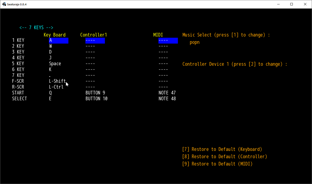Select the SELECT keyboard binding 'E'

coord(50,99)
